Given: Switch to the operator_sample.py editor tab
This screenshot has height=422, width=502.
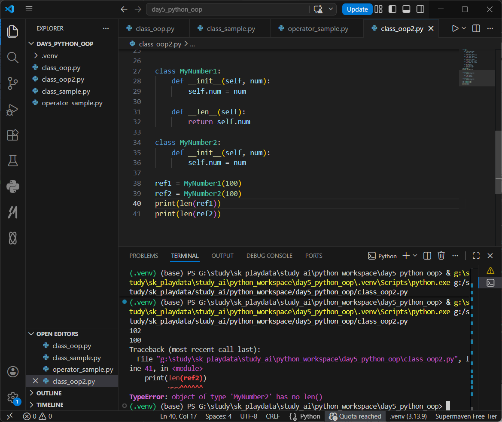Looking at the screenshot, I should 317,28.
